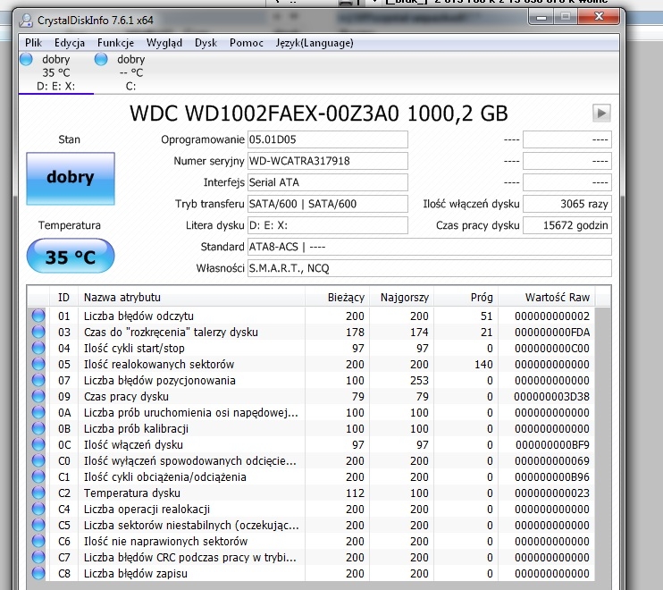Select the 'Ilość realokowanych sektorów' row
663x590 pixels.
click(x=311, y=364)
